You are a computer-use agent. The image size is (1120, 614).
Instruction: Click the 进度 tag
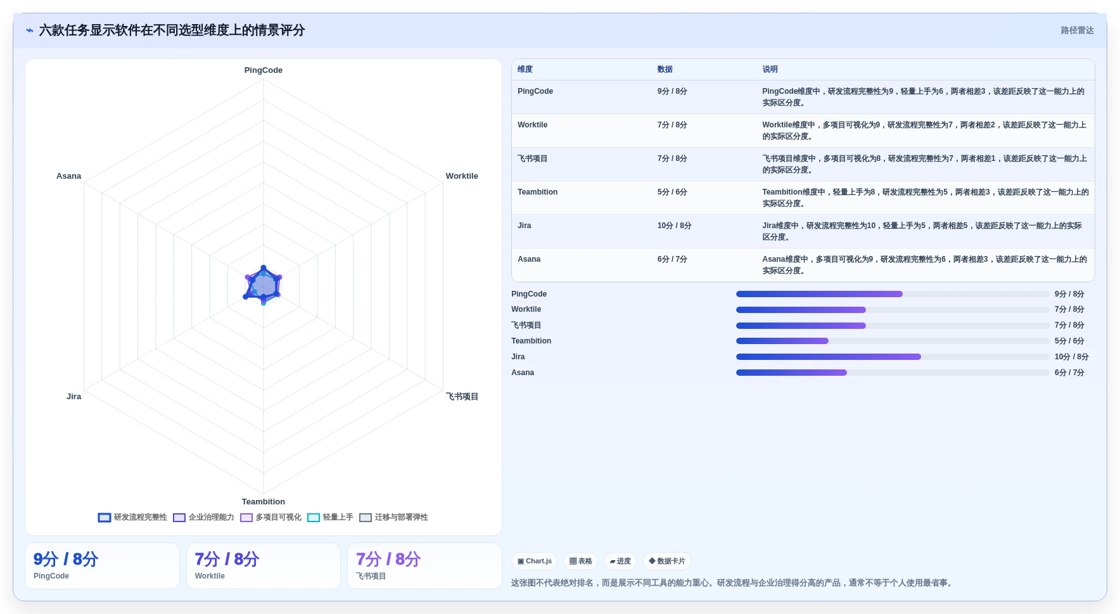click(x=620, y=561)
